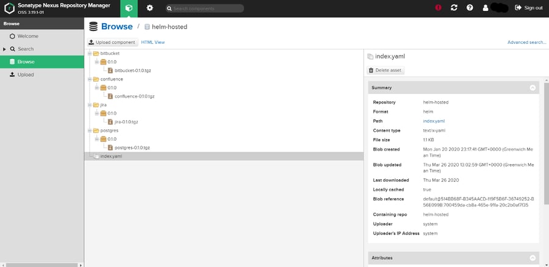Viewport: 549px width, 267px height.
Task: Click the Delete asset button
Action: 386,70
